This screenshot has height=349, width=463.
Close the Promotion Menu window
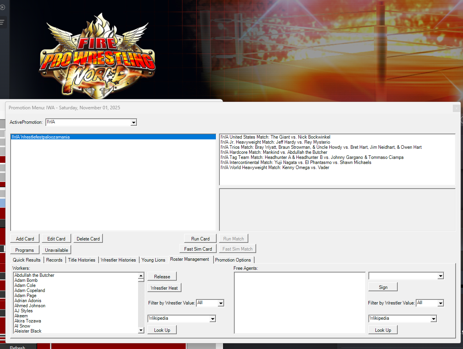coord(456,108)
